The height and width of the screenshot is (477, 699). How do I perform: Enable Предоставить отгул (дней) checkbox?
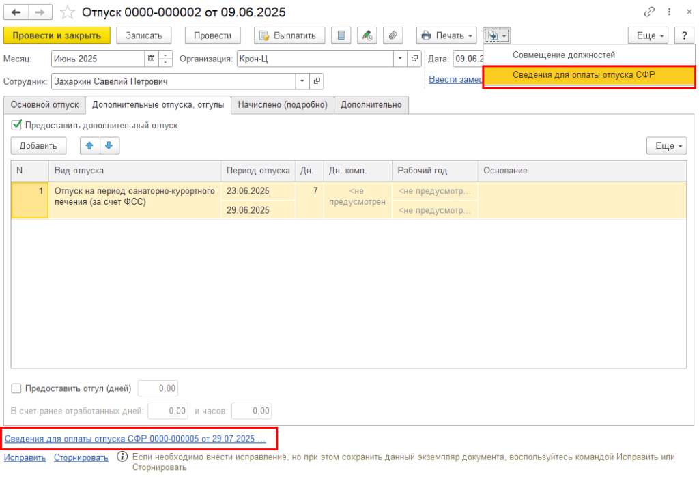pyautogui.click(x=16, y=388)
